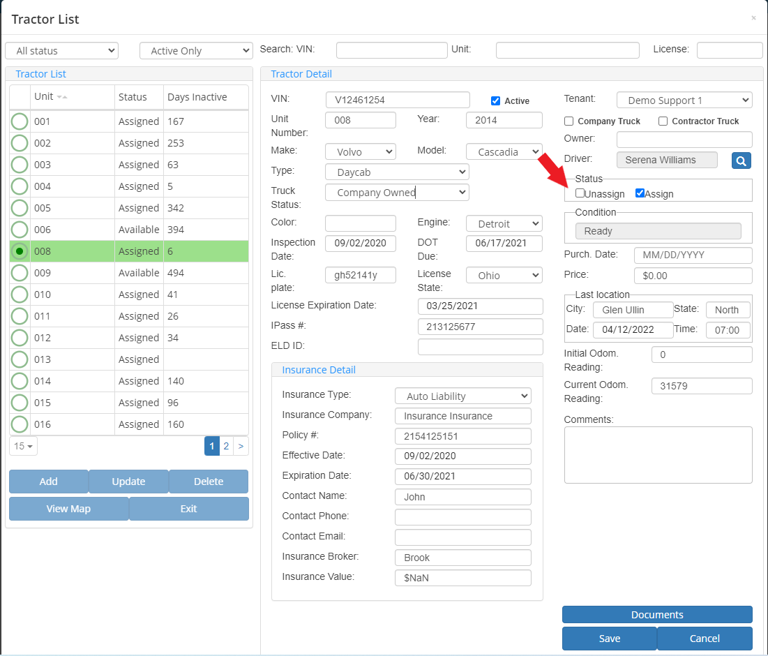The width and height of the screenshot is (768, 656).
Task: Select radio button for unit 015
Action: click(x=20, y=402)
